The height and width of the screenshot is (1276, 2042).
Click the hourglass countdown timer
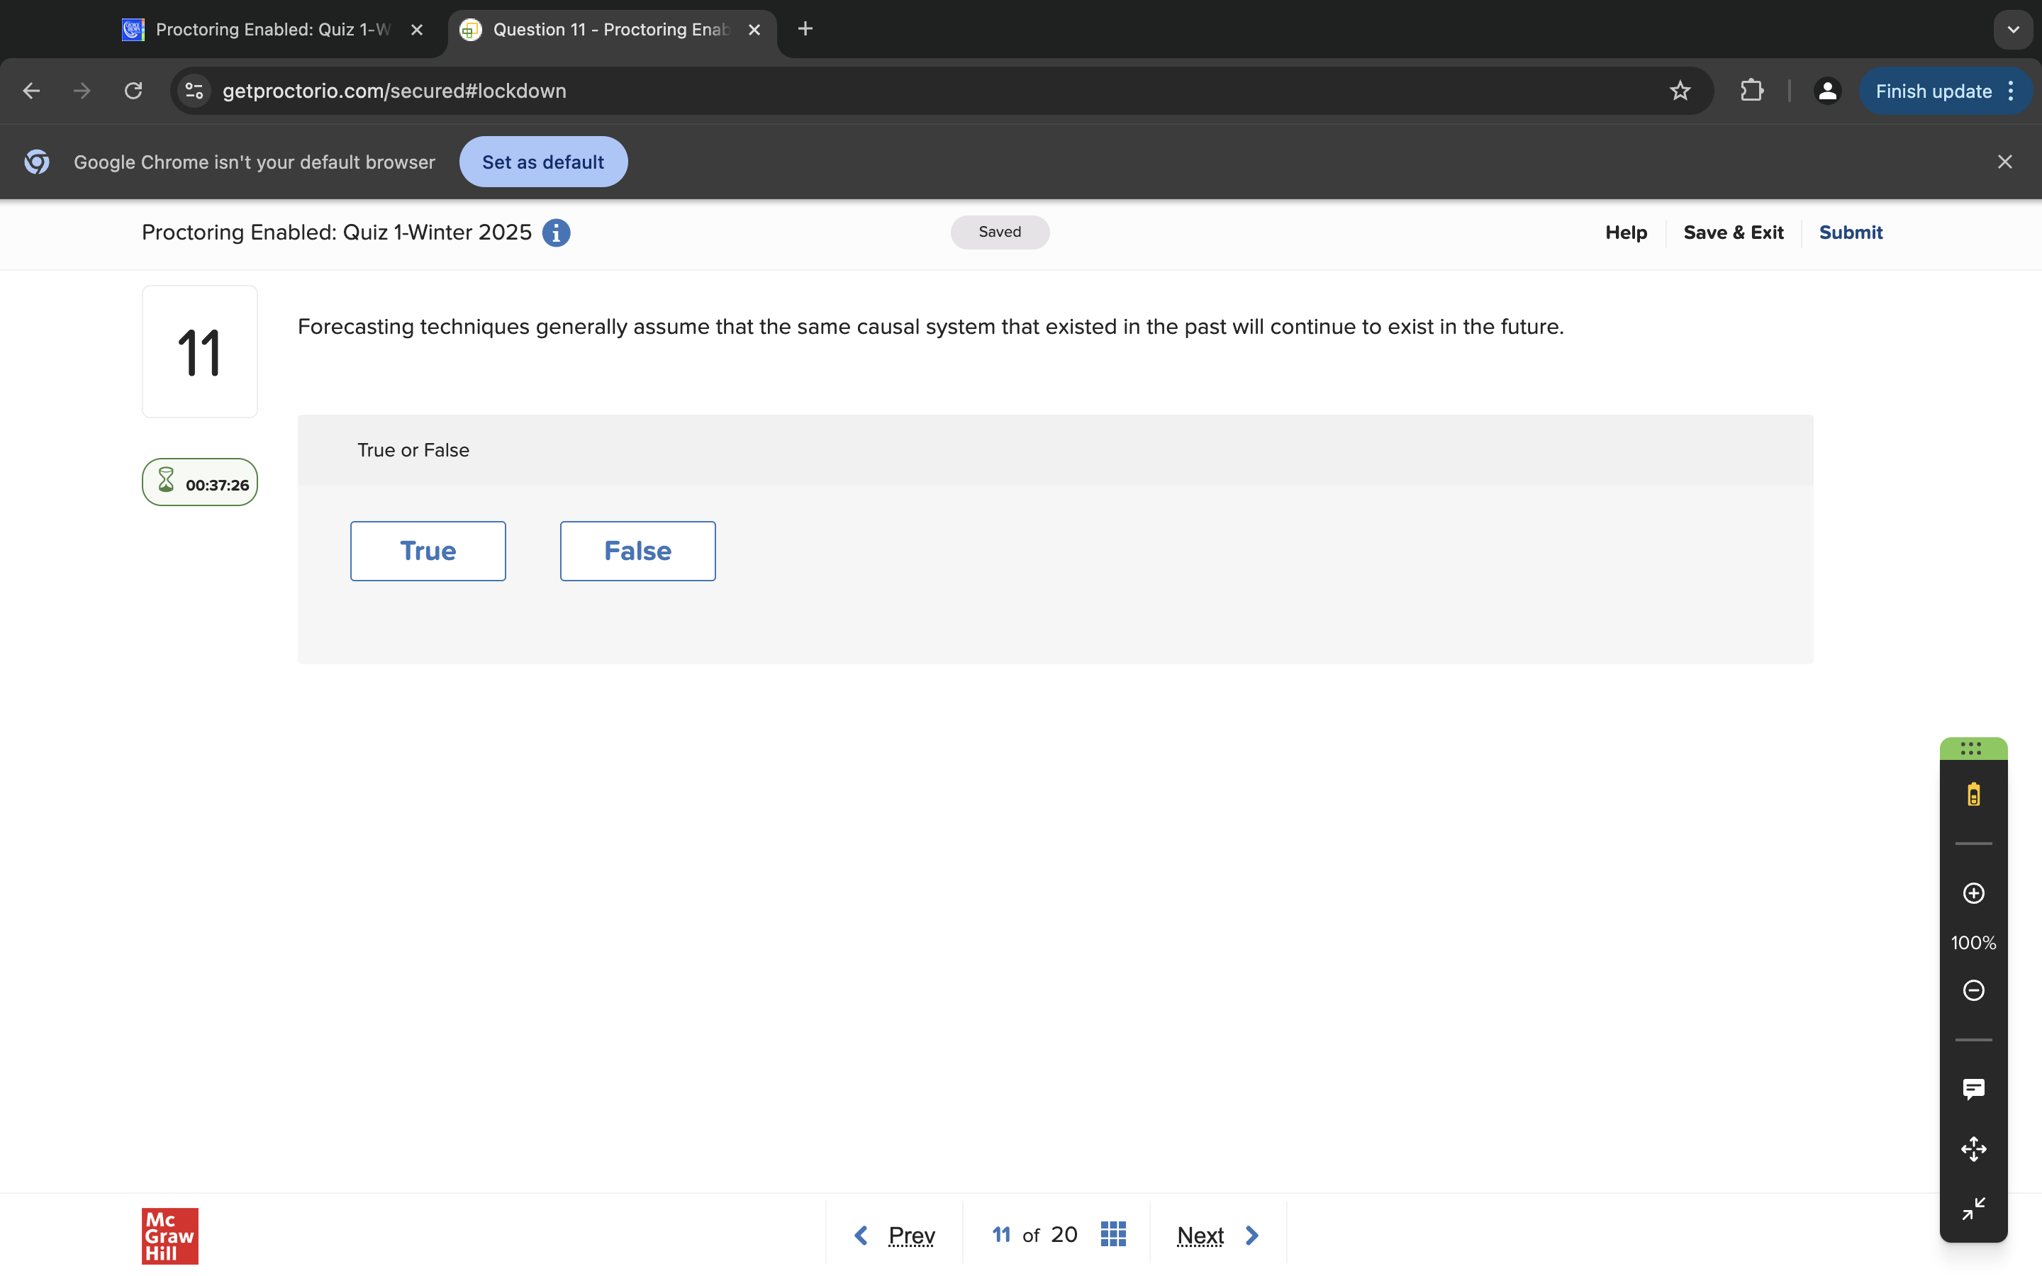click(x=200, y=483)
